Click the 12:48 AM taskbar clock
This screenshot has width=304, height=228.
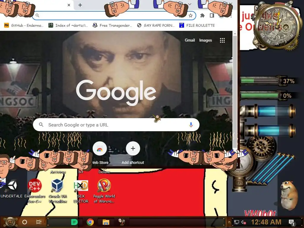tap(266, 222)
